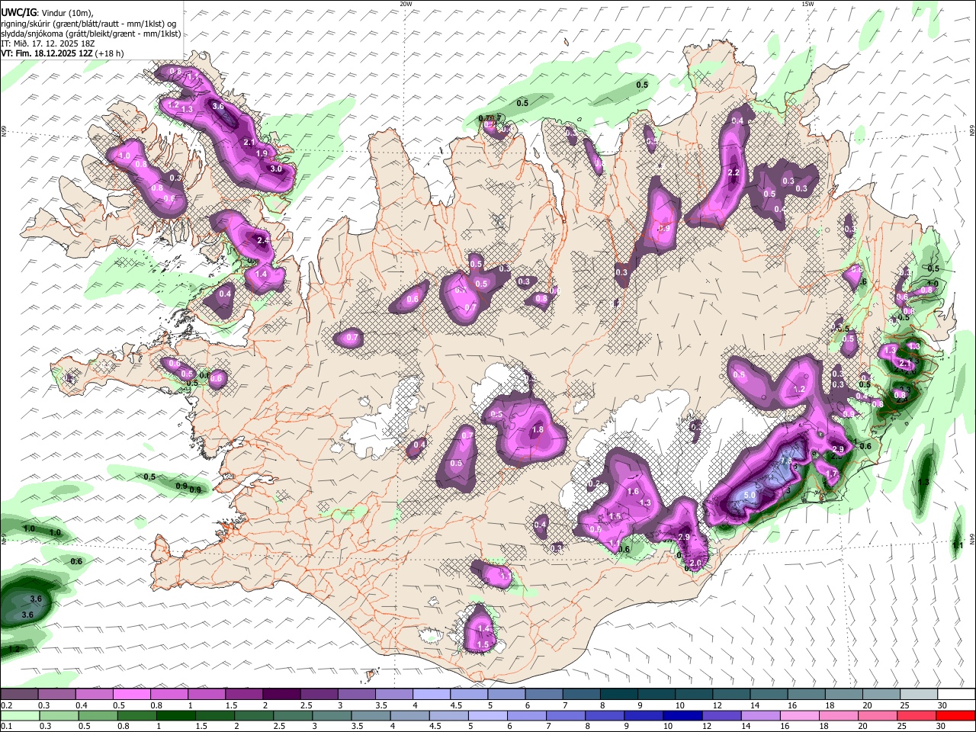The height and width of the screenshot is (732, 976).
Task: Click pale green 0.1–0.3 swatch in lower legend
Action: [19, 716]
